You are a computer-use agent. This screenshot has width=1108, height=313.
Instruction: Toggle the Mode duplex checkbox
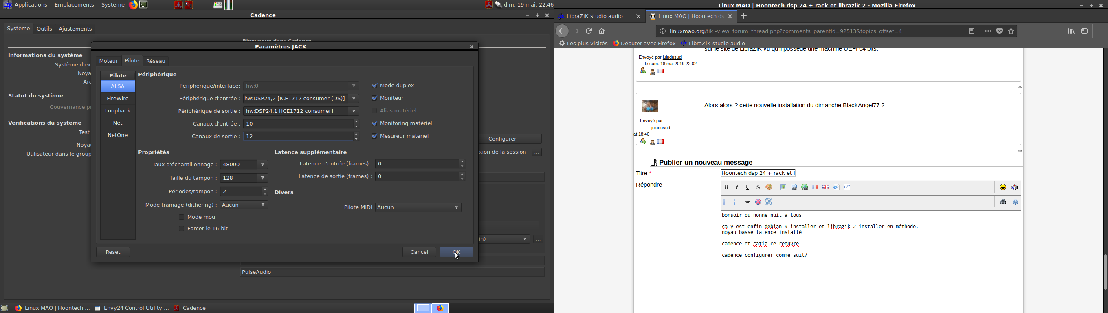(x=374, y=86)
